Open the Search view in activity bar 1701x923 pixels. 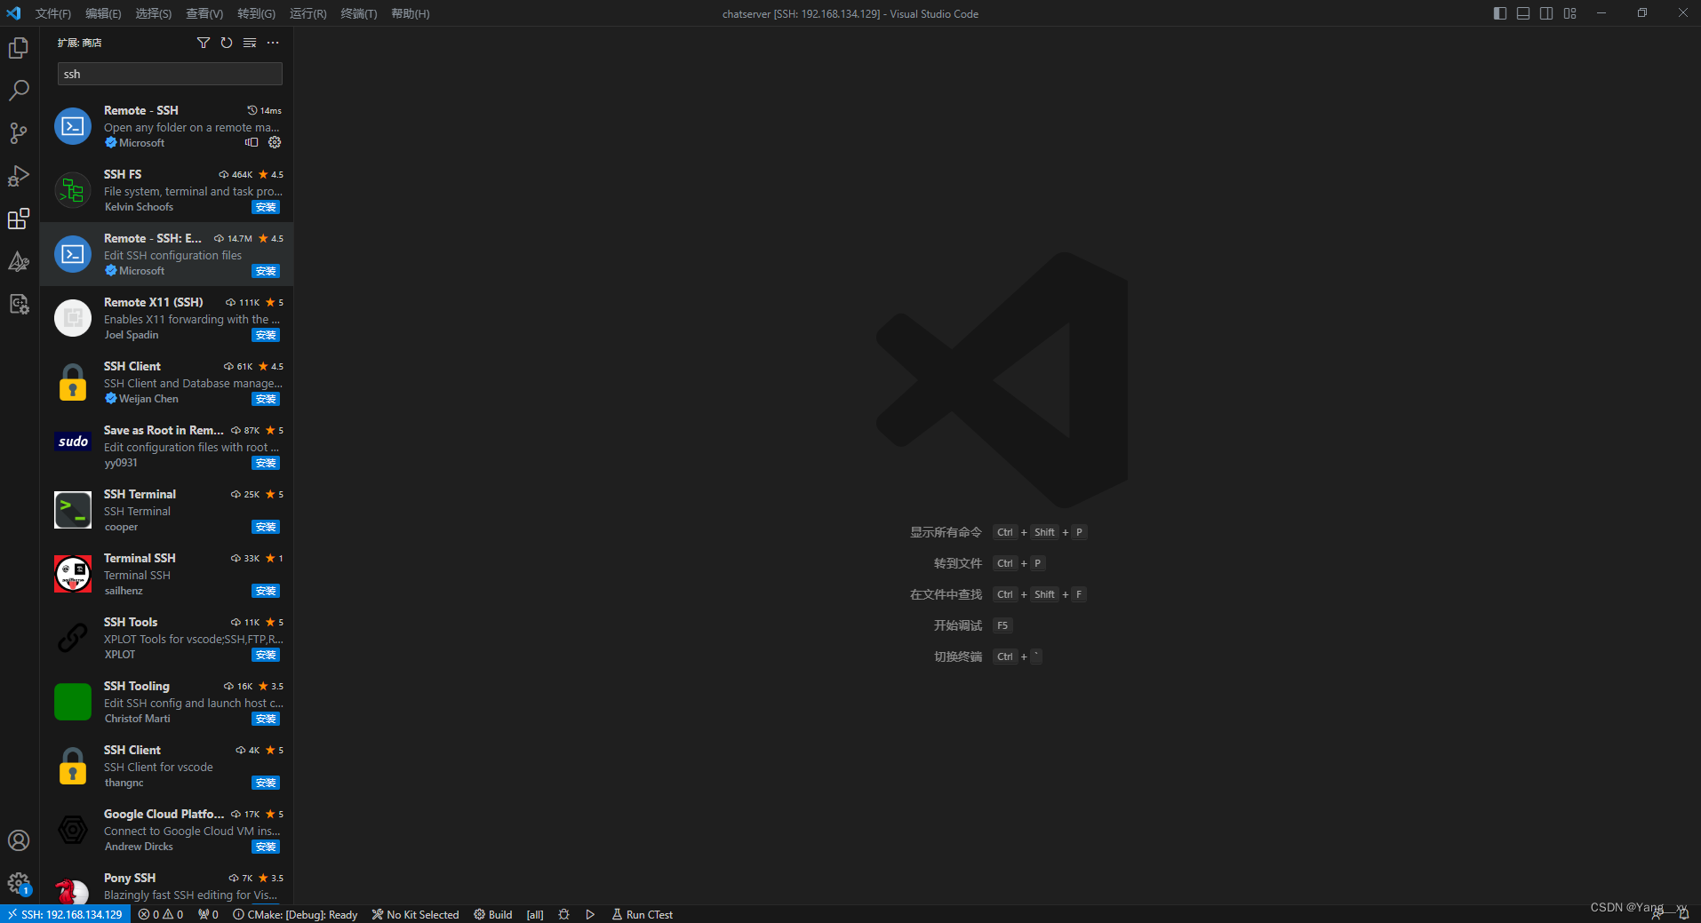pyautogui.click(x=19, y=91)
